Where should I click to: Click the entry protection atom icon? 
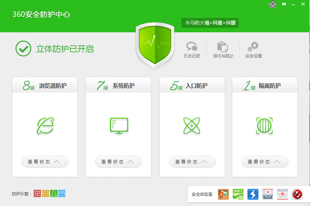pos(192,126)
